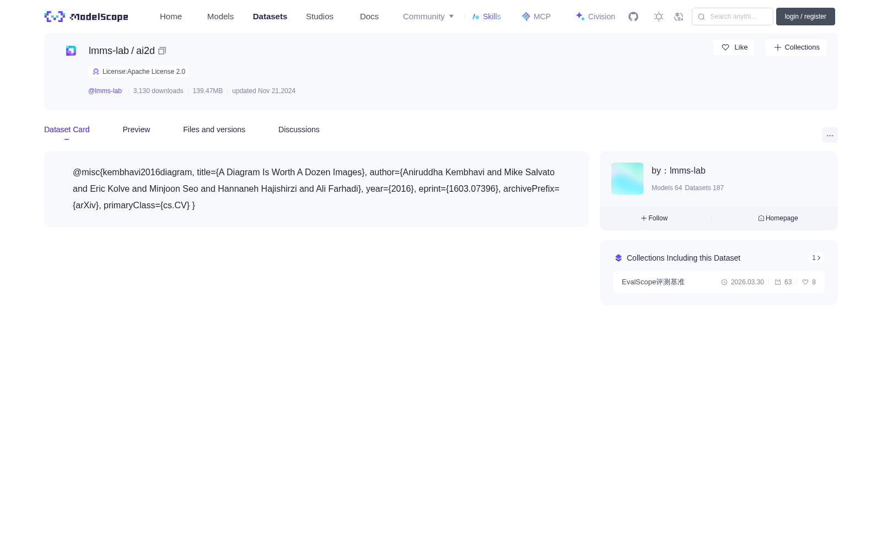The width and height of the screenshot is (882, 551).
Task: Open the ModelScope logo homepage
Action: pyautogui.click(x=86, y=17)
